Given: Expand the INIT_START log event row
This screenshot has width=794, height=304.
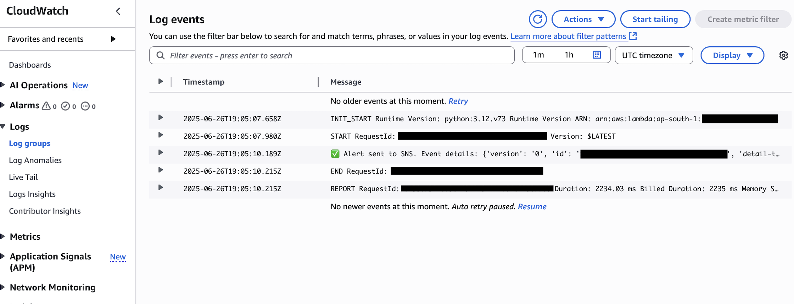Looking at the screenshot, I should pos(161,118).
